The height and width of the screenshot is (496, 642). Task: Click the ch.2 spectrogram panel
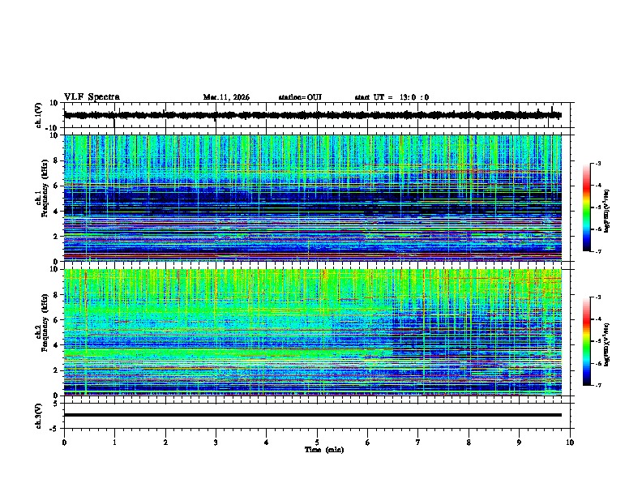click(x=312, y=332)
